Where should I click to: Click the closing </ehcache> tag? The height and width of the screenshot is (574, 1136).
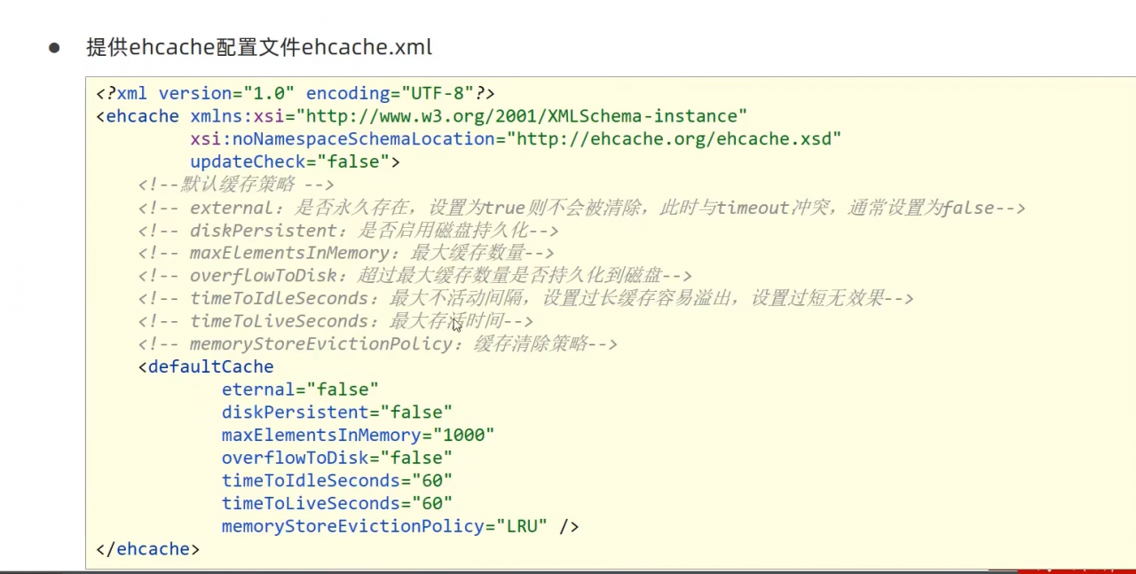(x=148, y=549)
